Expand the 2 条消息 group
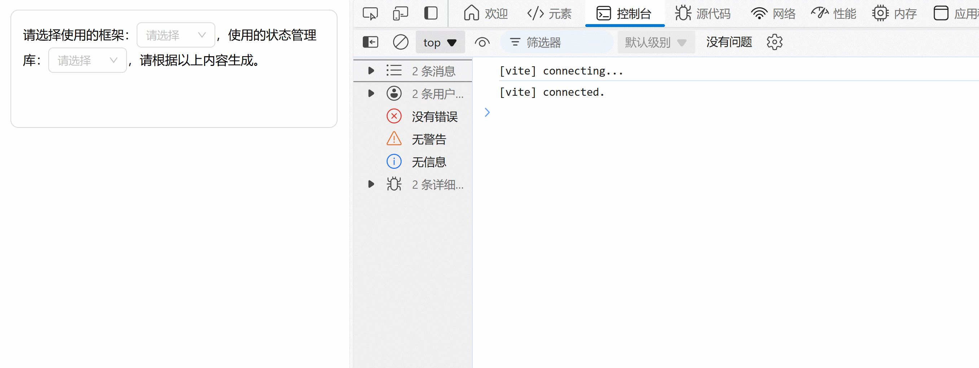The width and height of the screenshot is (979, 368). coord(371,71)
